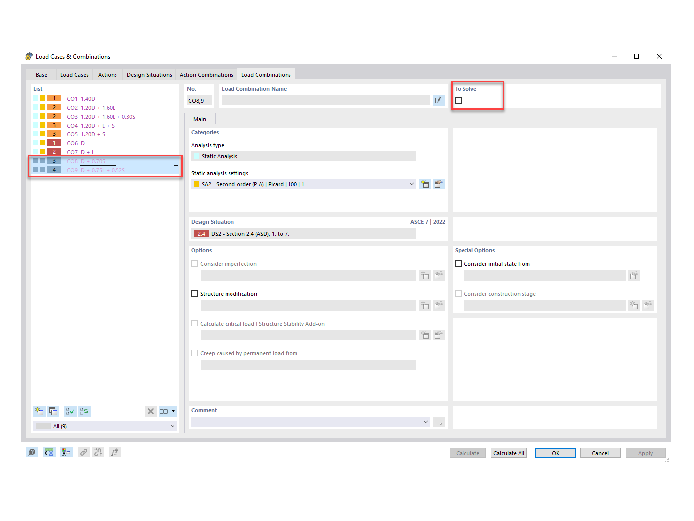The height and width of the screenshot is (521, 694).
Task: Click the copy load combination icon below the list
Action: (x=53, y=411)
